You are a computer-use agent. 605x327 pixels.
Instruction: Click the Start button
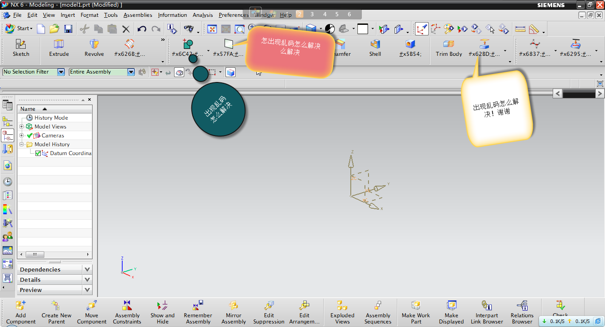tap(19, 29)
